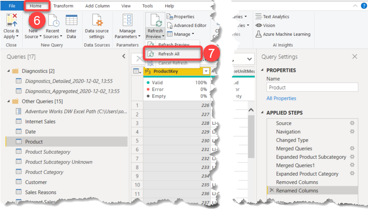Delete the Renamed Columns step
The image size is (368, 209).
272,190
